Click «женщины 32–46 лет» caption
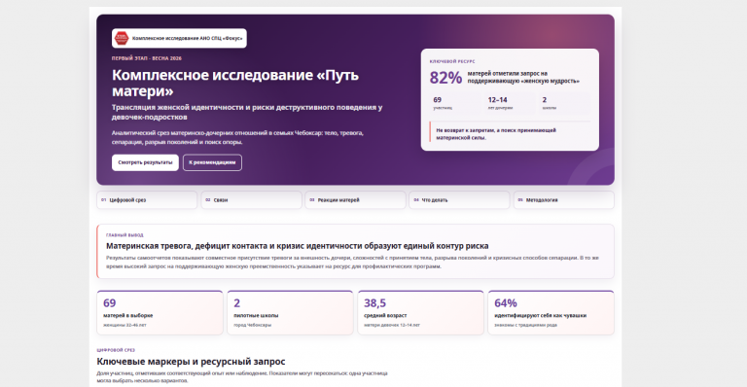The height and width of the screenshot is (387, 747). 124,325
